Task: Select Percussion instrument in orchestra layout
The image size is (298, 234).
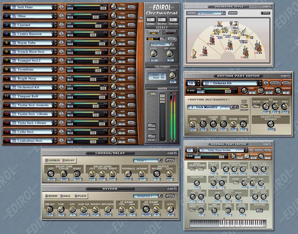Action: click(x=234, y=25)
